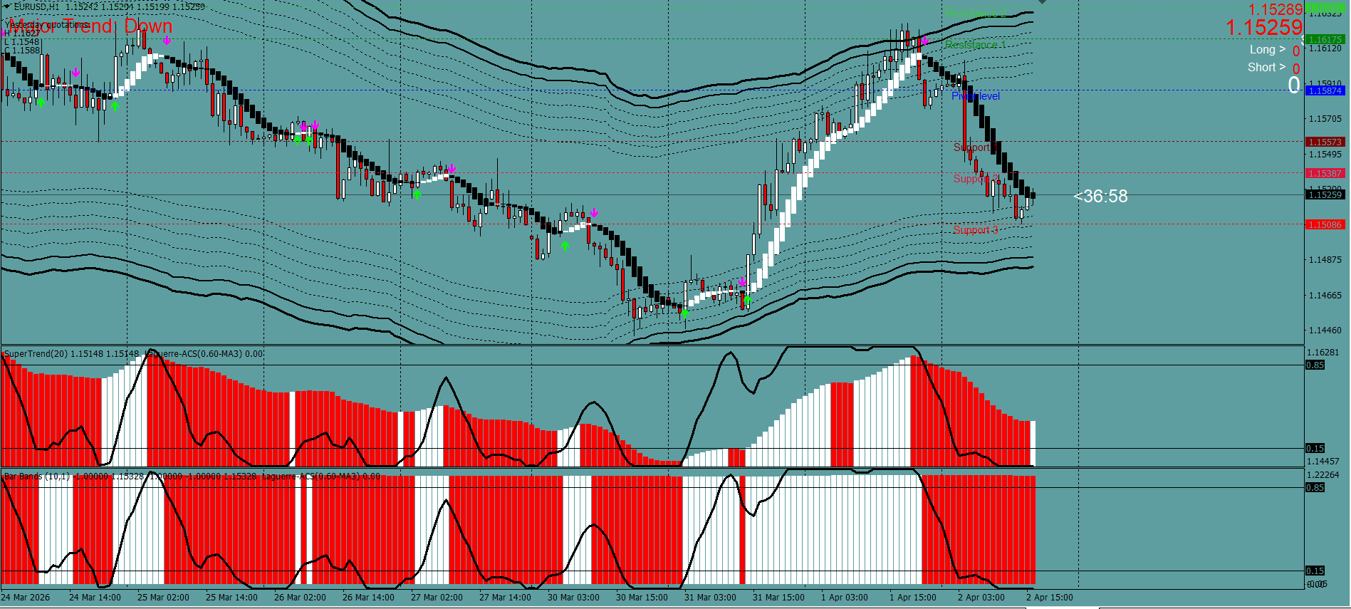Select the 'SuperTrend(20)' indicator label
This screenshot has width=1351, height=609.
tap(36, 353)
